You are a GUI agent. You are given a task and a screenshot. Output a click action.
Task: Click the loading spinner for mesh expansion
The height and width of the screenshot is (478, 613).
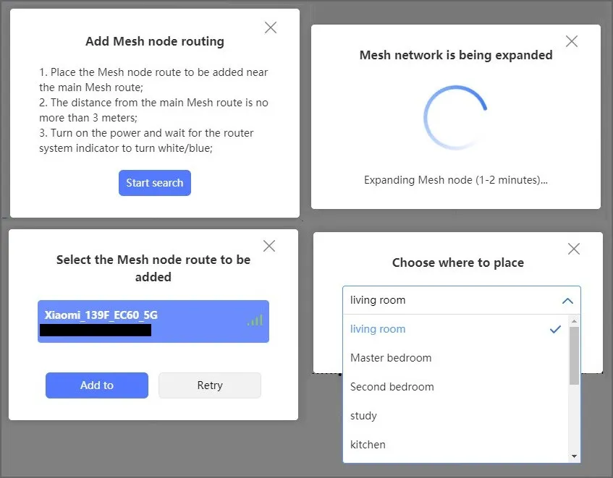point(456,118)
